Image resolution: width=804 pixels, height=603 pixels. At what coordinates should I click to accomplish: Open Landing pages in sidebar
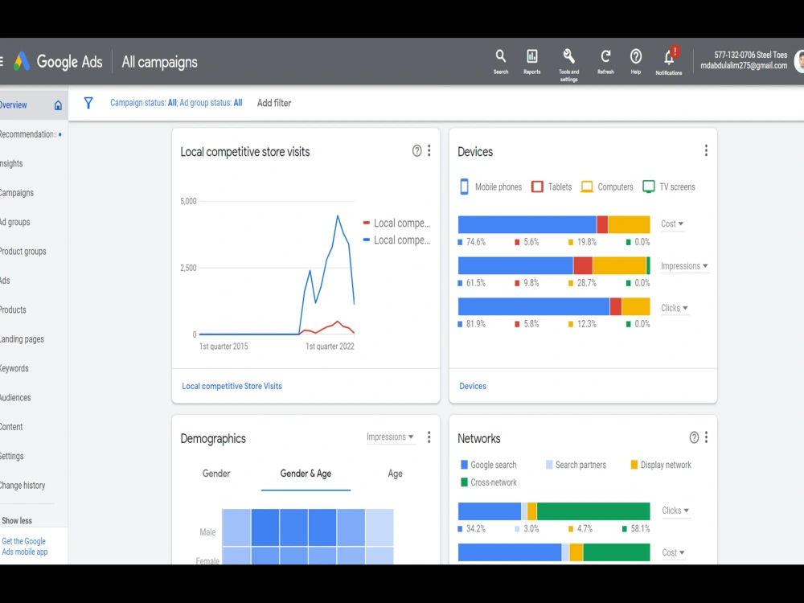pyautogui.click(x=22, y=339)
